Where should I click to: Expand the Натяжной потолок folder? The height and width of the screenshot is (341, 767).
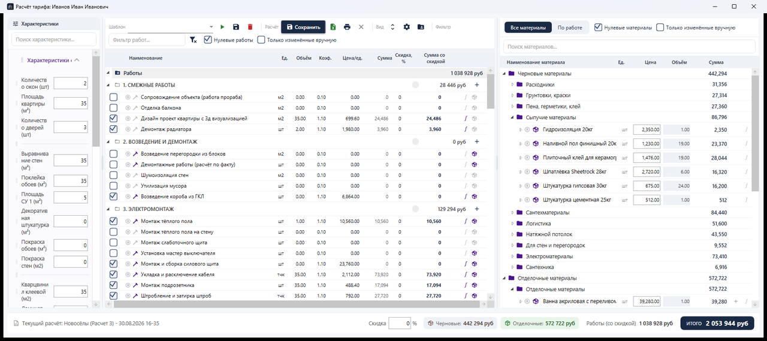pyautogui.click(x=512, y=234)
